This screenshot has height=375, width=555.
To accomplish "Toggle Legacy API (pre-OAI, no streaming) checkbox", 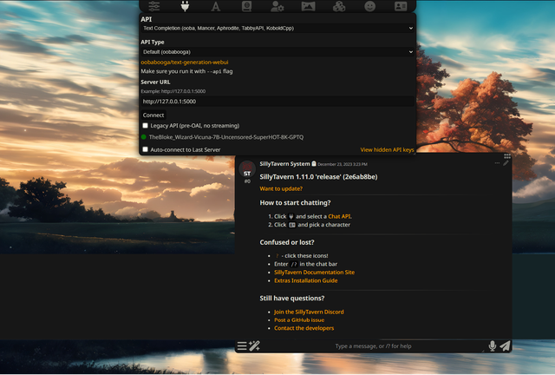I will (145, 126).
